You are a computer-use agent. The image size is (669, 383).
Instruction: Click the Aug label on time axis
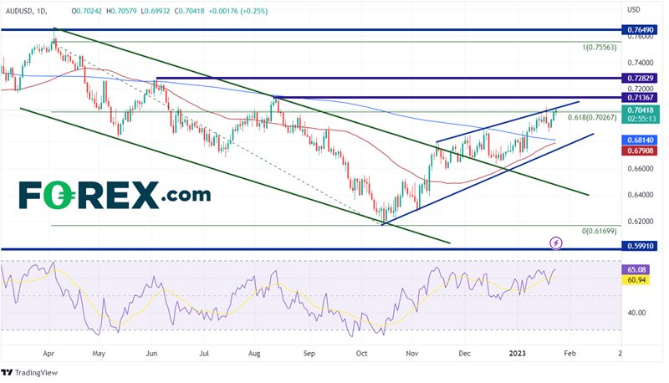point(254,354)
